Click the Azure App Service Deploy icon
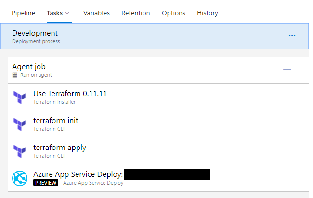 click(x=20, y=178)
